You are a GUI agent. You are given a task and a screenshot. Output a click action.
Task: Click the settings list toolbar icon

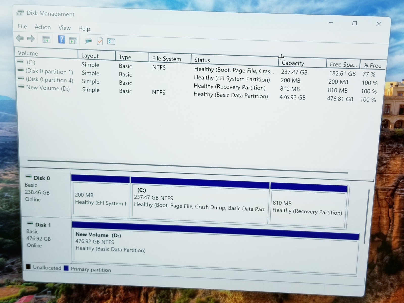coord(111,41)
